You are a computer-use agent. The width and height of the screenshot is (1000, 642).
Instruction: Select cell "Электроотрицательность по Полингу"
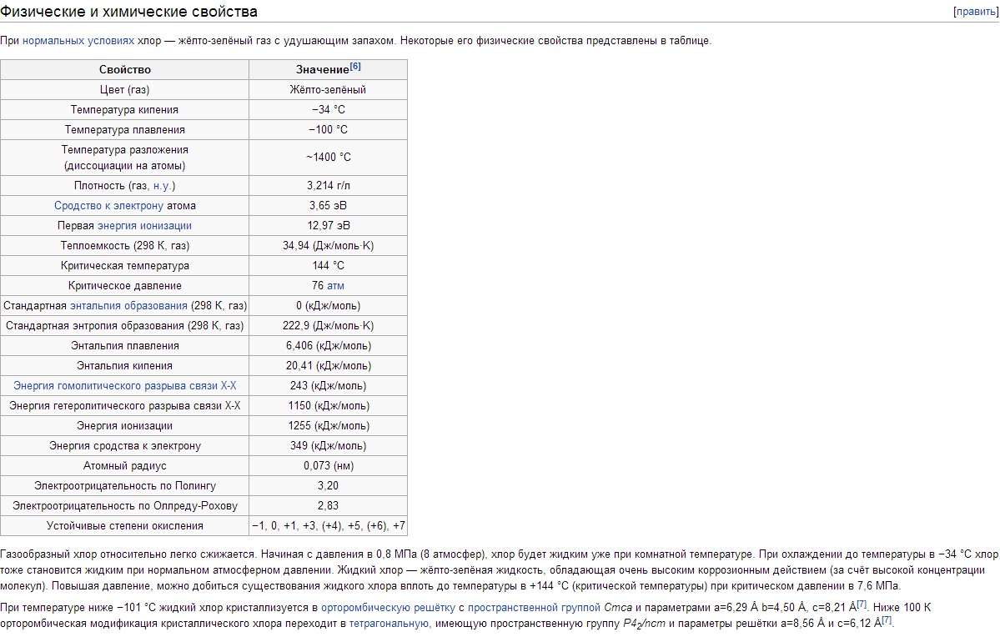pyautogui.click(x=124, y=486)
